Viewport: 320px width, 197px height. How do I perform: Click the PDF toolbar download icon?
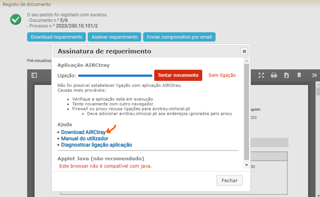point(287,75)
